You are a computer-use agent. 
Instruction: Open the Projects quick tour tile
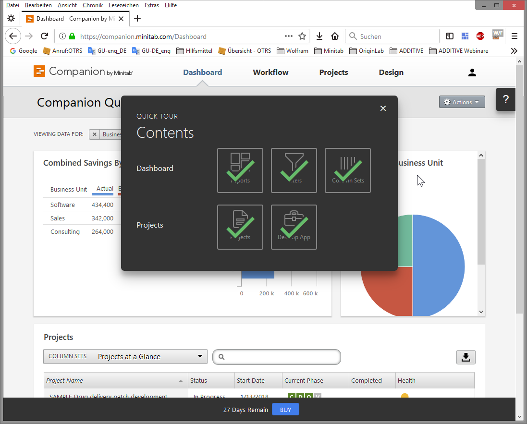click(x=240, y=227)
